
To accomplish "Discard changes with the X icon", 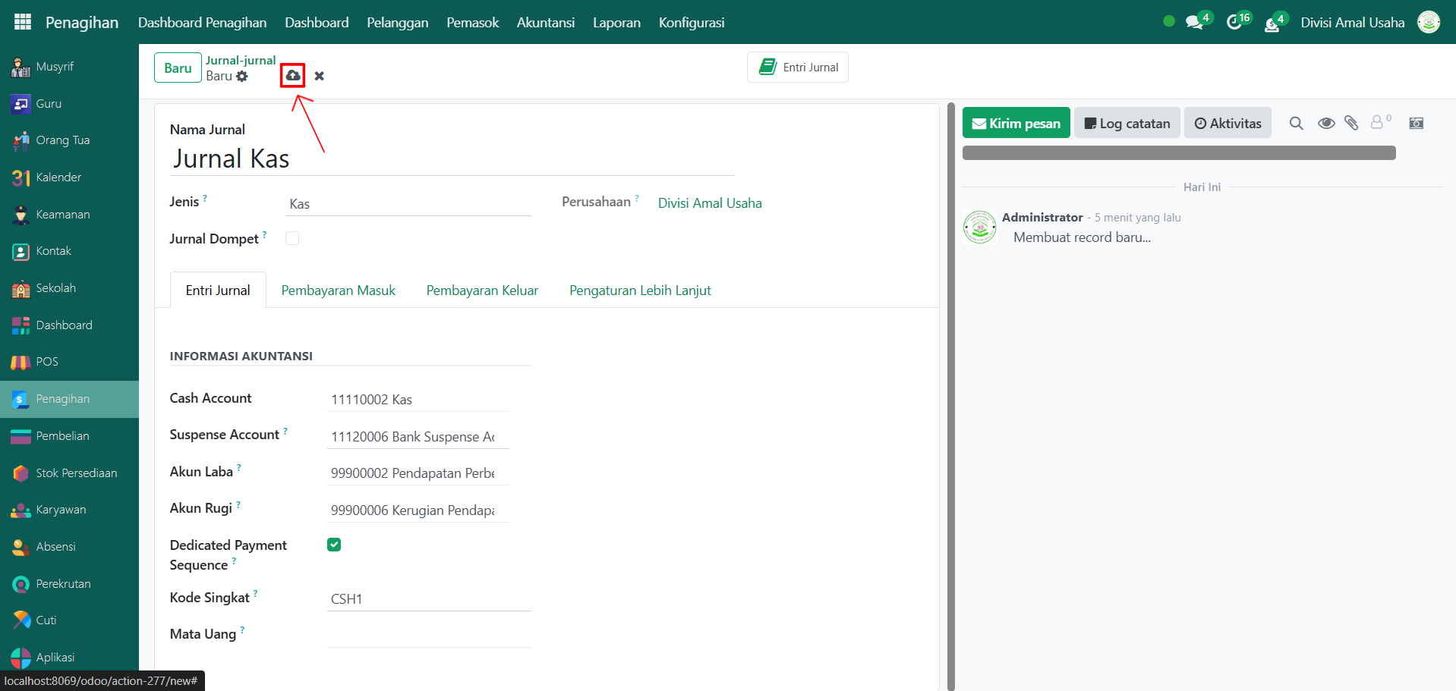I will 320,76.
